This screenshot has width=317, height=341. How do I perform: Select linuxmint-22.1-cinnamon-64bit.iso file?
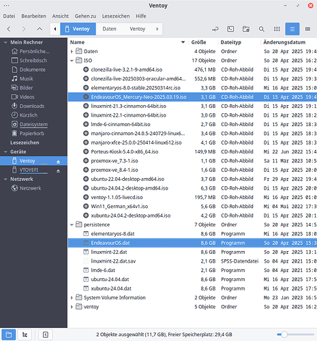point(192,115)
